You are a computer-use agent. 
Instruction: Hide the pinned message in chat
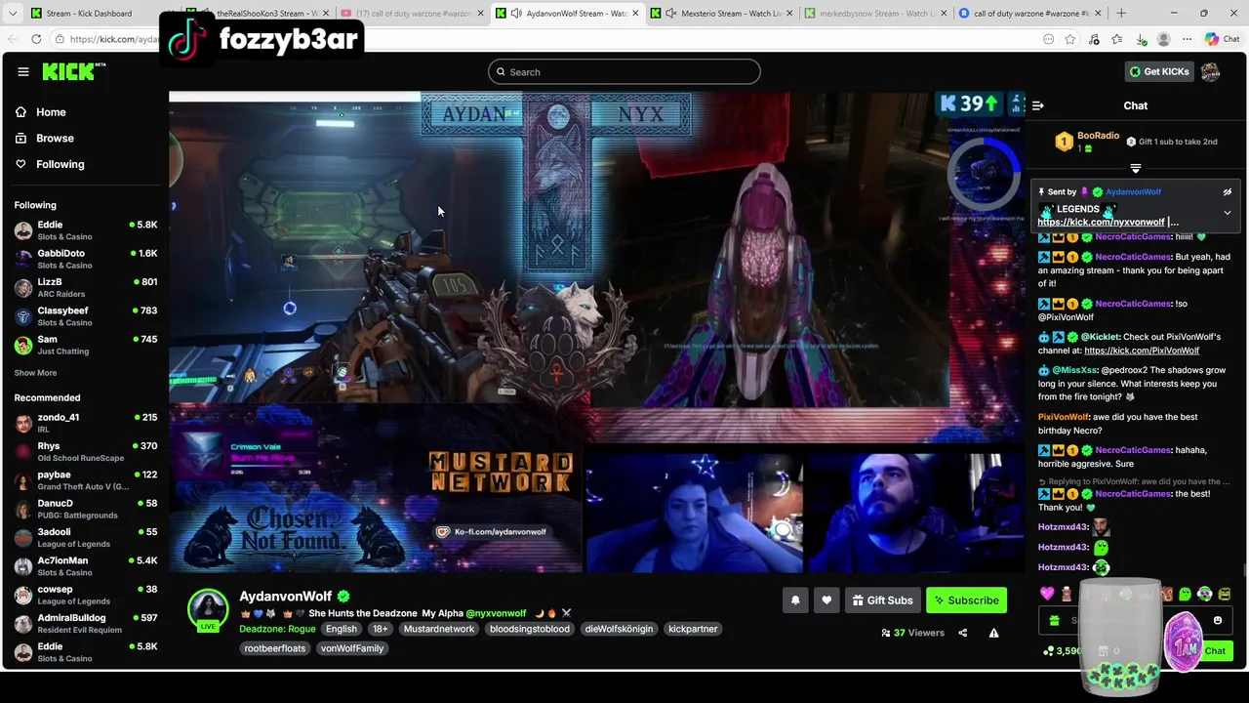point(1228,192)
